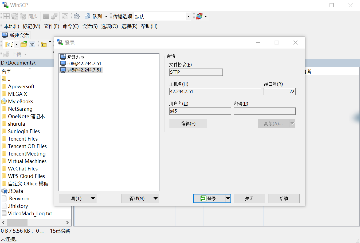Open the 帮助(H) menu

pyautogui.click(x=149, y=26)
